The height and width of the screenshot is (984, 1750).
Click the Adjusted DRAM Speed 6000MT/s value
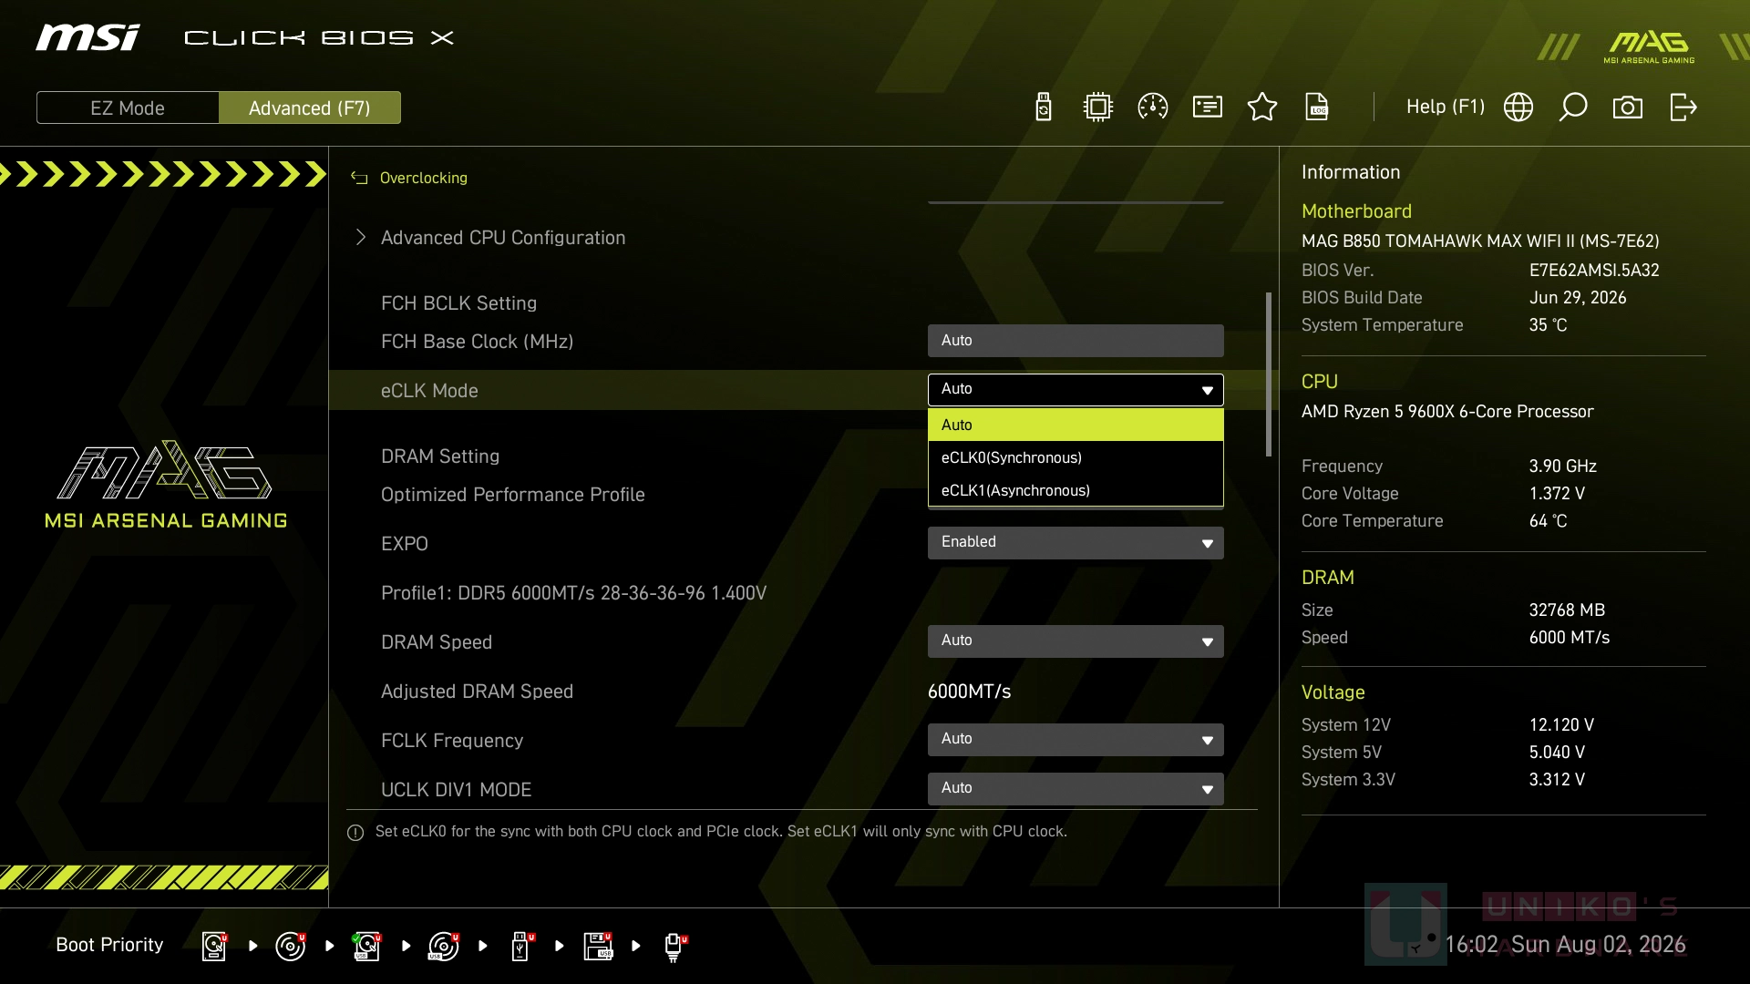tap(969, 692)
